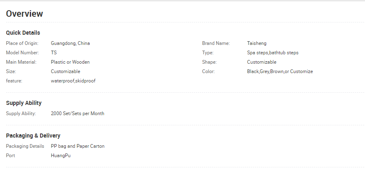The image size is (365, 169).
Task: Click the Quick Details heading
Action: tap(23, 33)
